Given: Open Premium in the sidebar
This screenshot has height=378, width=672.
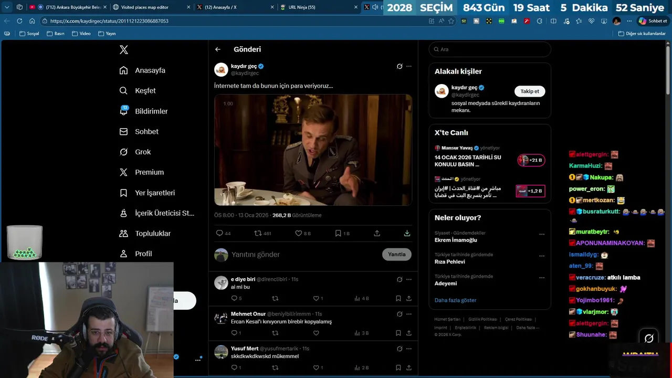Looking at the screenshot, I should pos(142,172).
